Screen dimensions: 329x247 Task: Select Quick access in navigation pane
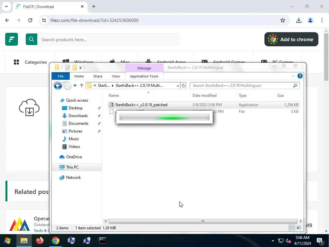77,100
